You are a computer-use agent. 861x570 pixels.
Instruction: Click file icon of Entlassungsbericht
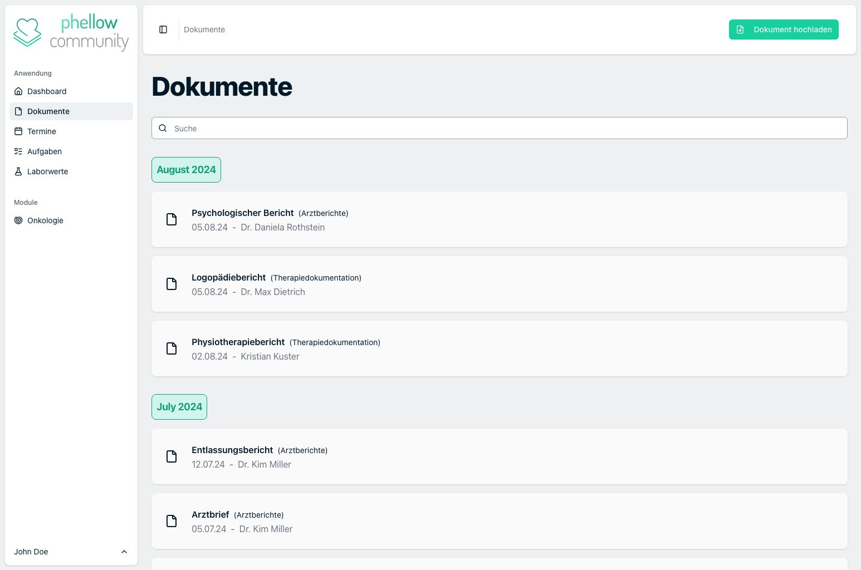tap(172, 456)
